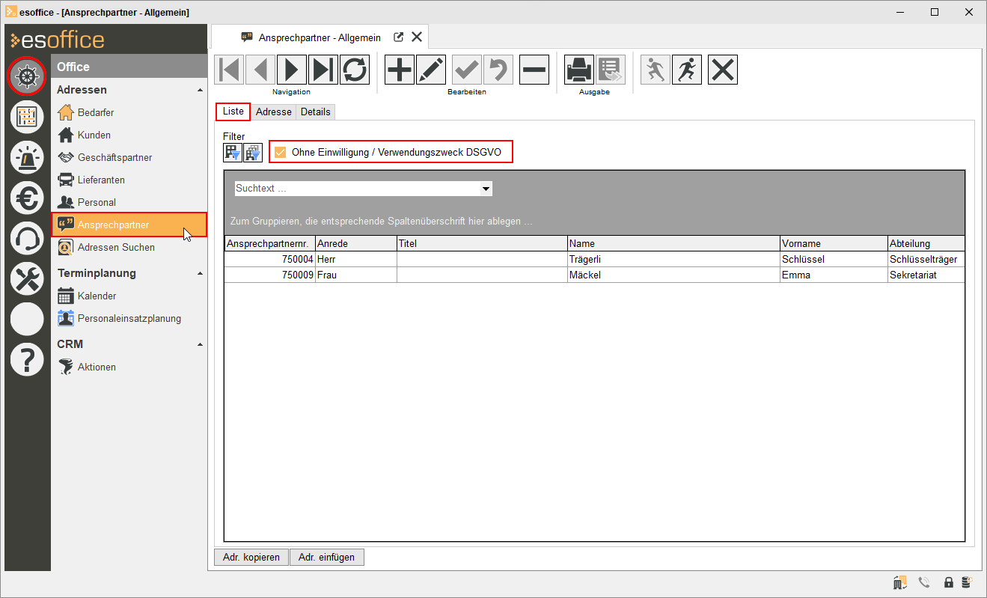Open the wrench tools module icon
Image resolution: width=987 pixels, height=598 pixels.
27,278
